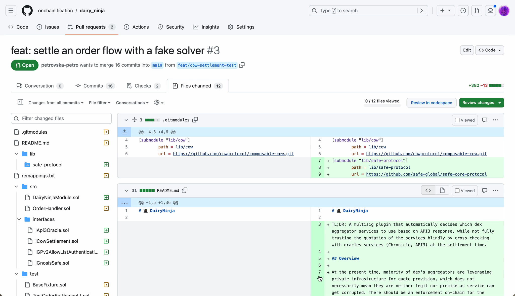This screenshot has height=296, width=515.
Task: Expand all lines in .gitmodules
Action: (x=135, y=120)
